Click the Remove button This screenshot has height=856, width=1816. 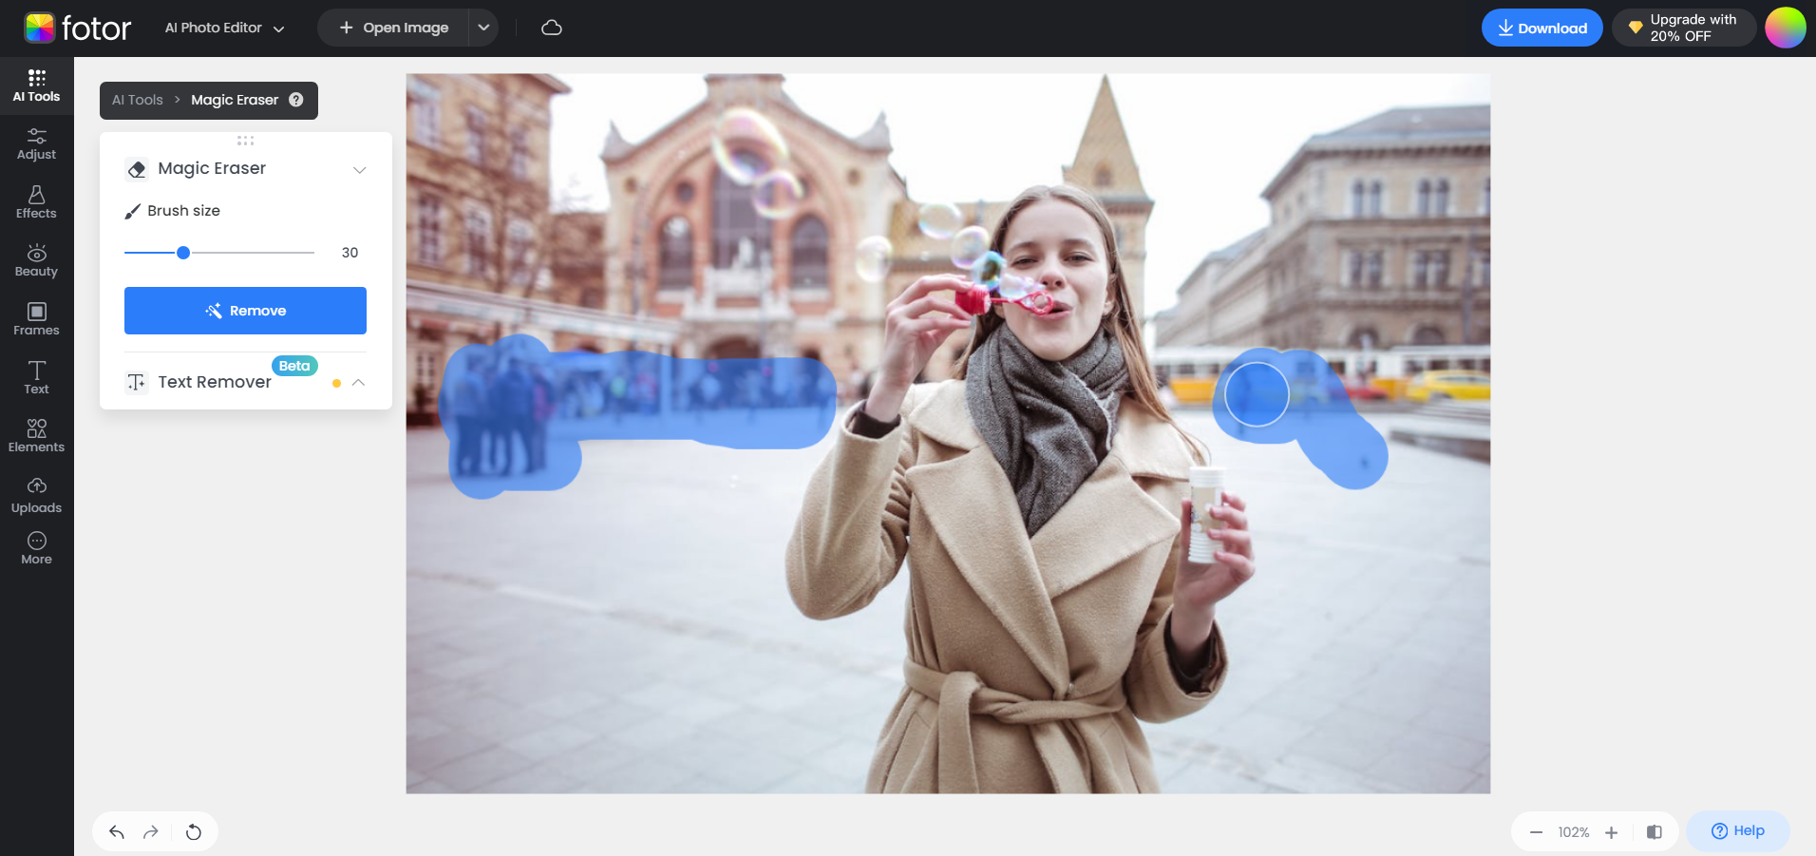point(244,310)
